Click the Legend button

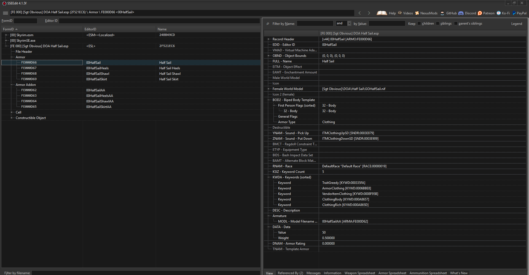517,24
